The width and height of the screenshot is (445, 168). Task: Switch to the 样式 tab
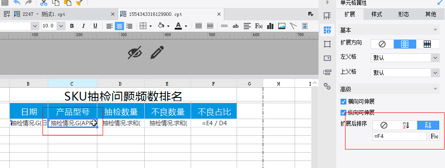click(x=376, y=14)
